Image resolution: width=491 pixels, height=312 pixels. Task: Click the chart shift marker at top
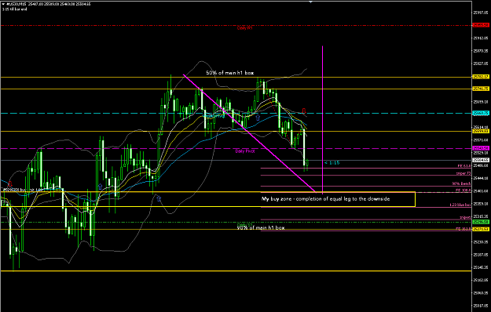click(x=310, y=2)
